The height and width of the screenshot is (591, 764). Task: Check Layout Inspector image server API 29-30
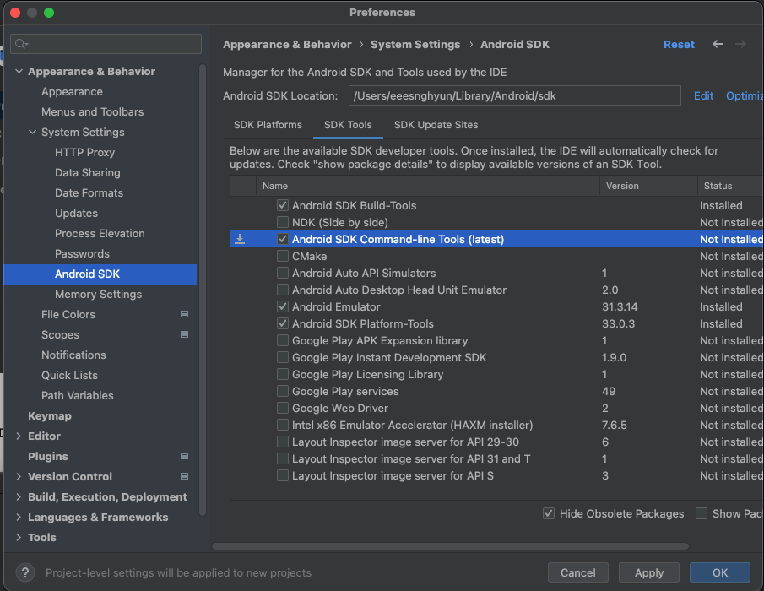click(x=283, y=442)
